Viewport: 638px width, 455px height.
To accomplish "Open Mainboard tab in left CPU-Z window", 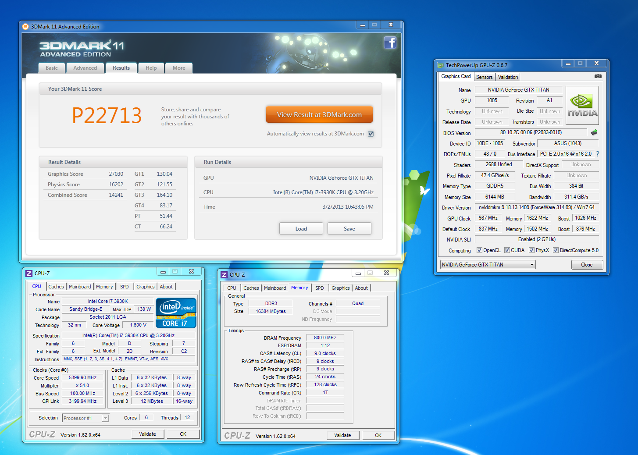I will [80, 287].
